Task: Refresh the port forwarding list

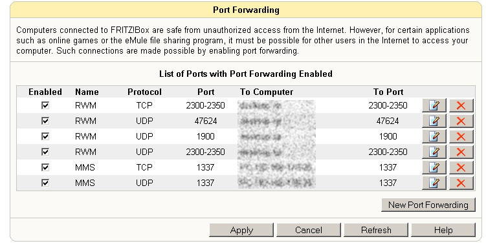Action: pyautogui.click(x=376, y=230)
